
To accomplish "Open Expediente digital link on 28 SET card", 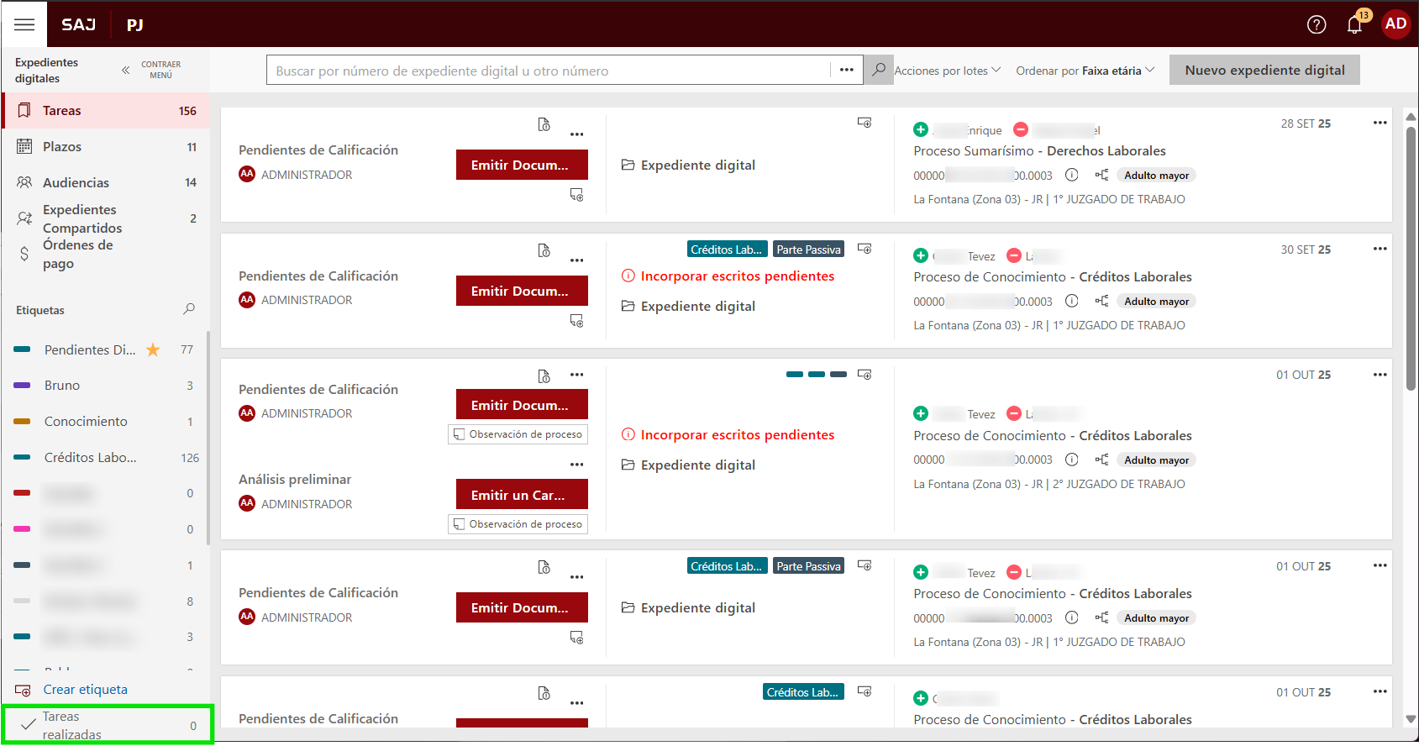I will (x=688, y=165).
